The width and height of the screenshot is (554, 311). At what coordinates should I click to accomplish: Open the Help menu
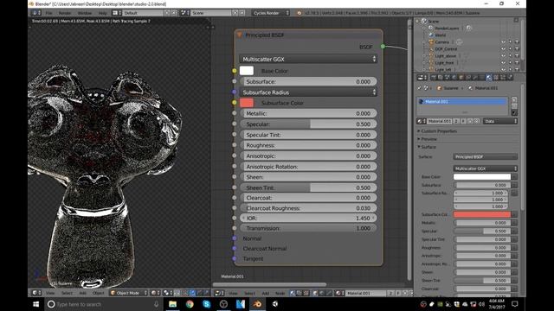click(102, 13)
